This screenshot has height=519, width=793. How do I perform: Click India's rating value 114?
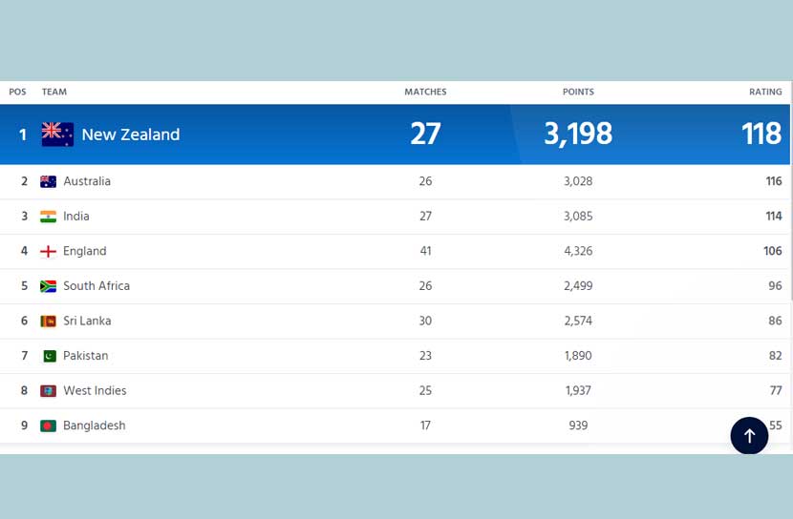(774, 216)
